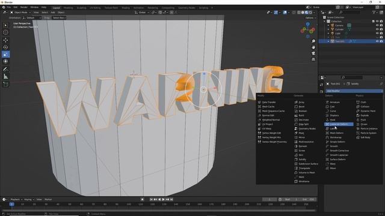Choose Laplacian Deform highlighted menu entry

click(339, 124)
